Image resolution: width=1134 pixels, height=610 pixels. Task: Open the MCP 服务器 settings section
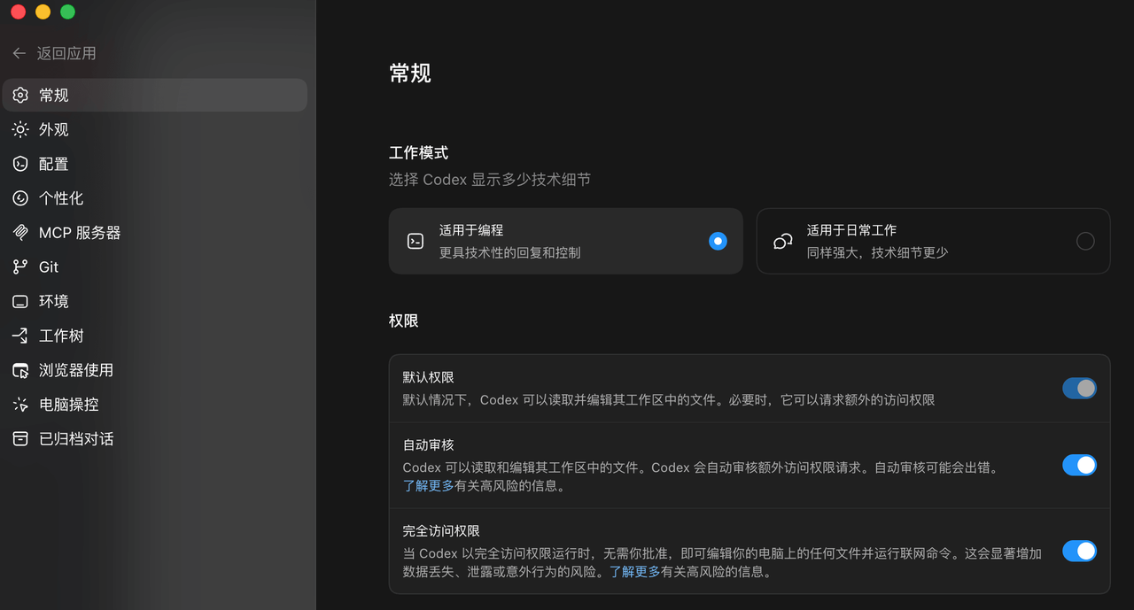point(155,233)
